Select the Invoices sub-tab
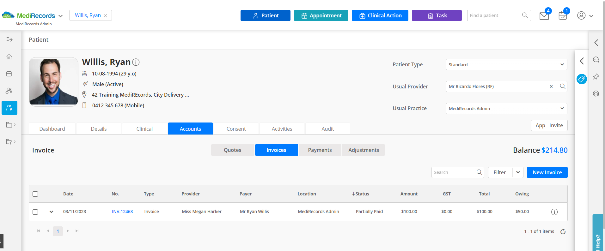Screen dimensions: 605x251 [x=276, y=150]
